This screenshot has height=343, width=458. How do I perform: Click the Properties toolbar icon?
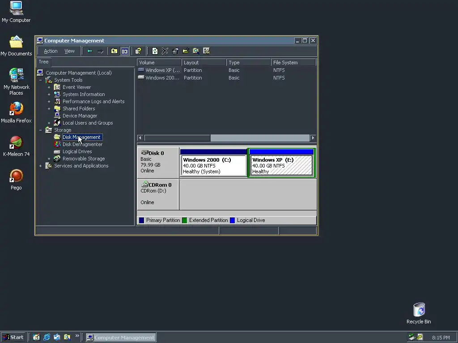point(175,51)
